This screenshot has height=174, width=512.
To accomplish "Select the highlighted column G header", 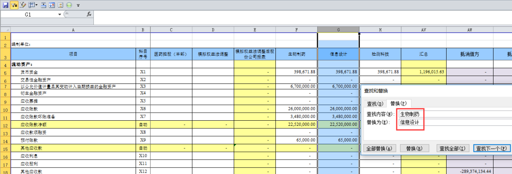I will click(x=338, y=30).
